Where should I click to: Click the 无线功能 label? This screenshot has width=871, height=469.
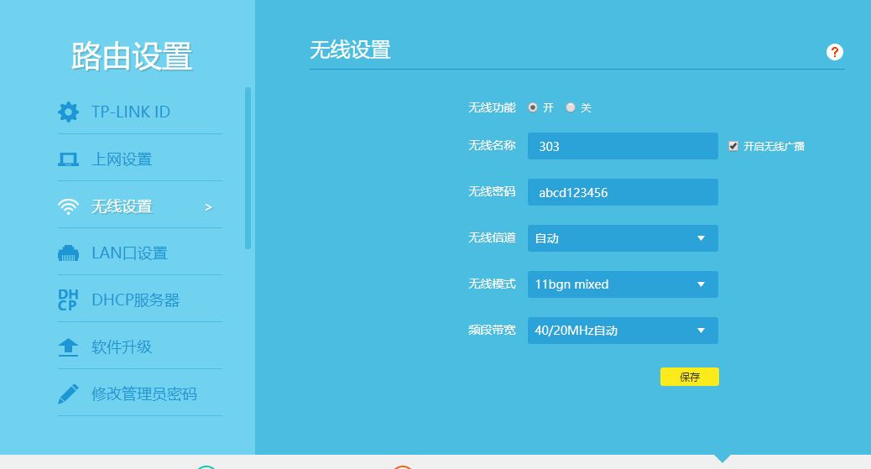[x=492, y=107]
